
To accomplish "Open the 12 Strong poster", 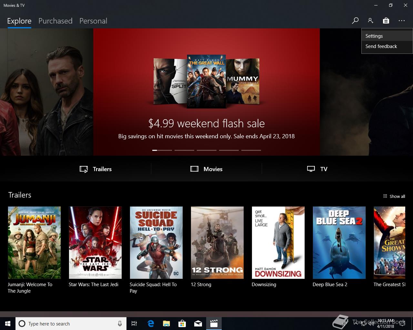I will pos(217,243).
